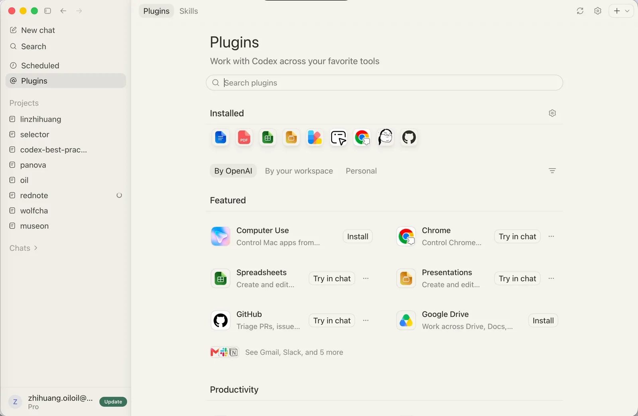Go forward with the right arrow
The image size is (638, 416).
(x=79, y=11)
